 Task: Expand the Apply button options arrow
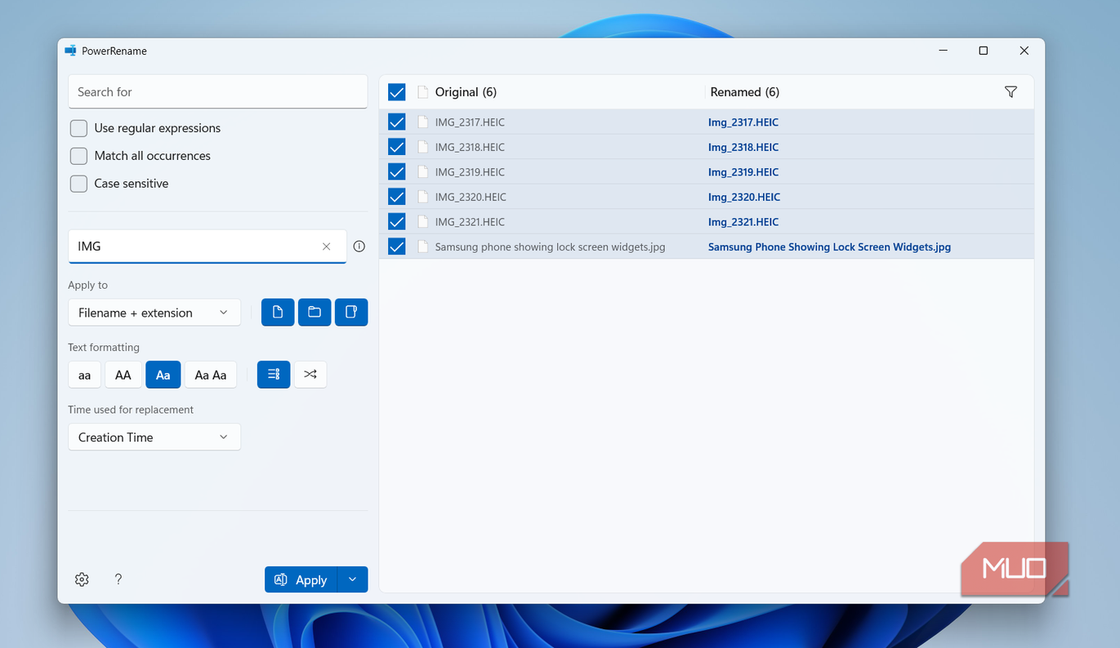click(x=352, y=579)
